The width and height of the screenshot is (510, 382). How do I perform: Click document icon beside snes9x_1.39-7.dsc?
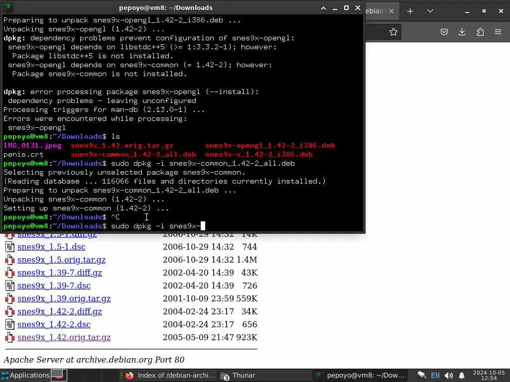pyautogui.click(x=10, y=286)
